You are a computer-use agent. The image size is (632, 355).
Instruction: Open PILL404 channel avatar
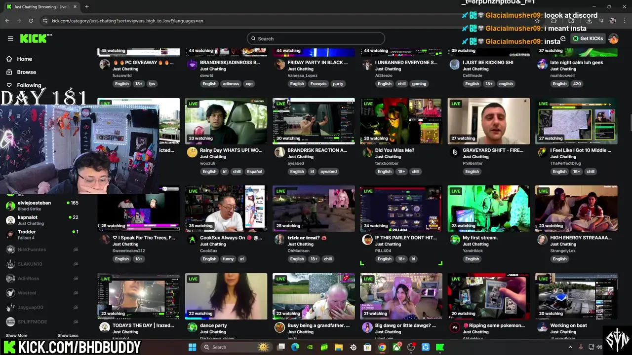tap(367, 240)
